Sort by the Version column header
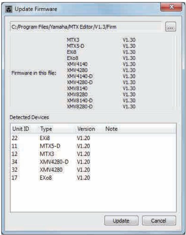The width and height of the screenshot is (186, 235). pos(86,129)
